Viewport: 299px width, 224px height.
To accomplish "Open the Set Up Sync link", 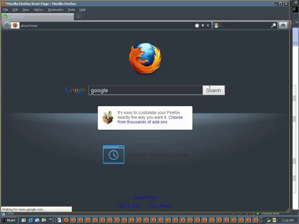I will (130, 206).
